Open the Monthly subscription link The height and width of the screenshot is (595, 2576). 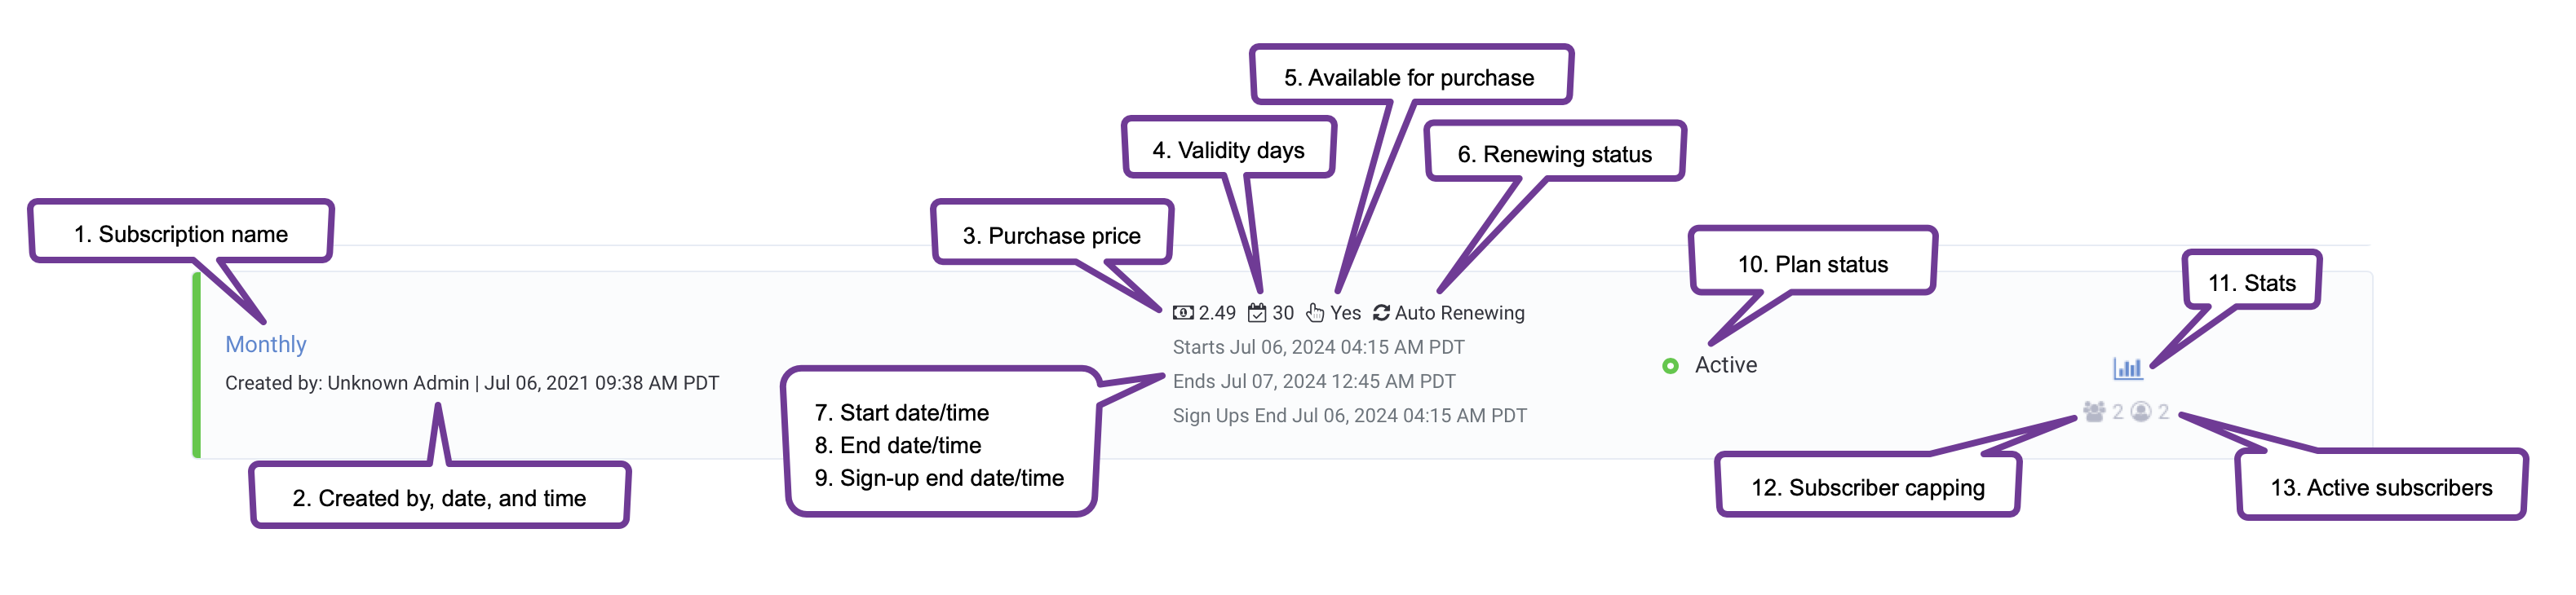tap(265, 344)
